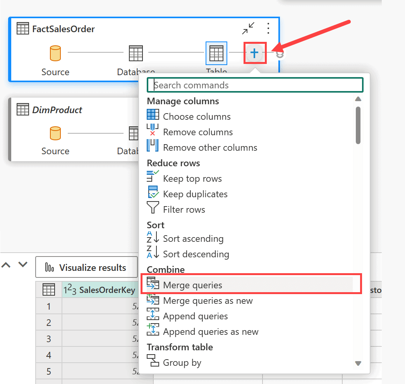Select Remove other columns command
Screen dimensions: 405x384
click(x=210, y=148)
